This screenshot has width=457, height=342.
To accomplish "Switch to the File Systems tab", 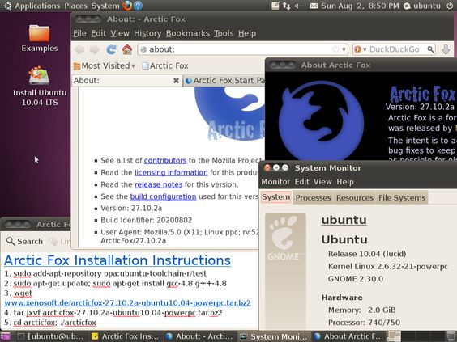I will pos(402,198).
